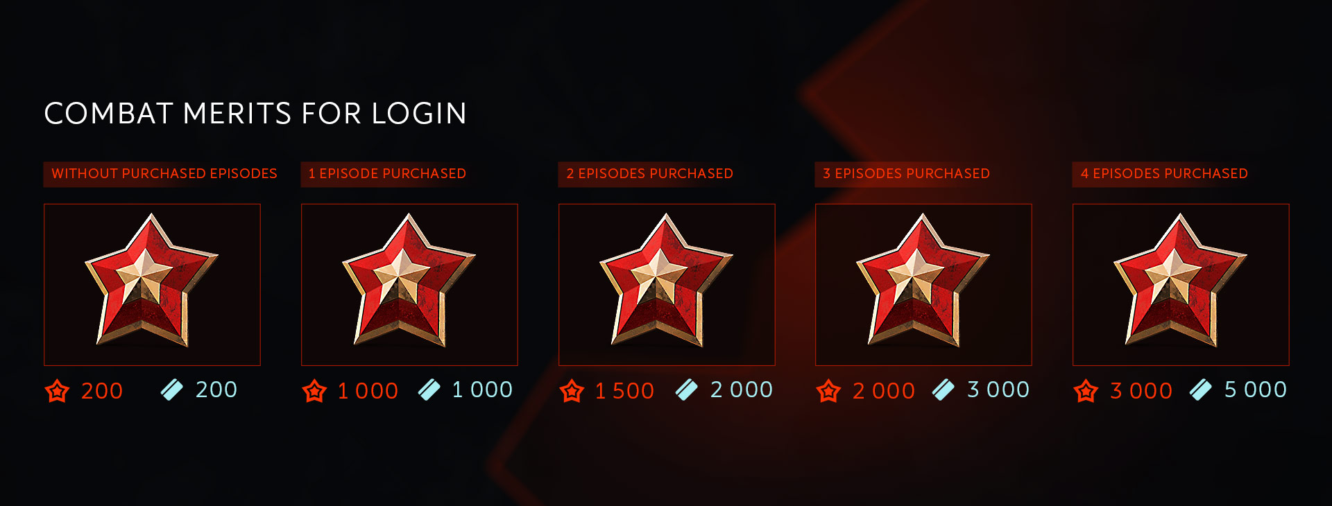
Task: Select the 1 Episode Purchased label
Action: [387, 174]
